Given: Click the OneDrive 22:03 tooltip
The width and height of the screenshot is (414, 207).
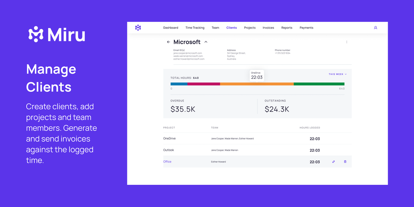Looking at the screenshot, I should tap(257, 76).
